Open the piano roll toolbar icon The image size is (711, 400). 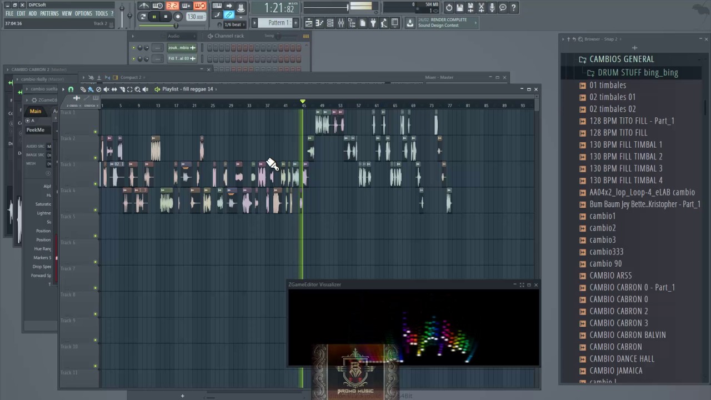(x=319, y=23)
